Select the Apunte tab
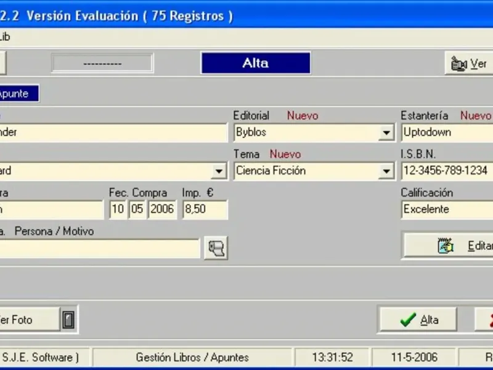The image size is (493, 370). pos(19,94)
